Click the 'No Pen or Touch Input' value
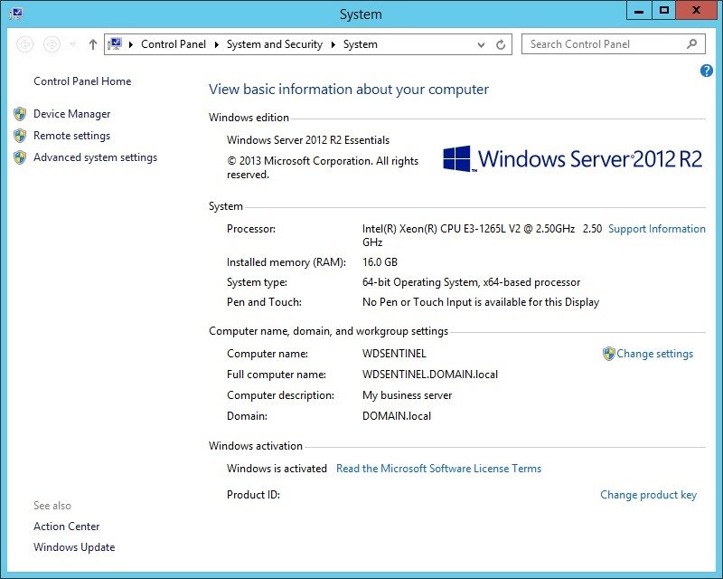723x579 pixels. click(481, 302)
